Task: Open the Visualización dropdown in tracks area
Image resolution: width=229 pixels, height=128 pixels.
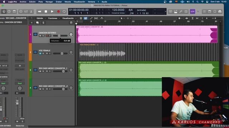Action: 69,18
